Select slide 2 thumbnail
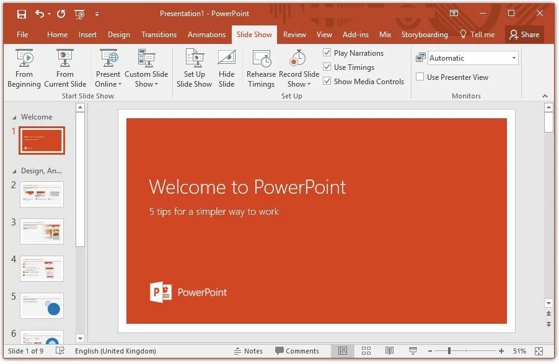Screen dimensions: 559x364 42,194
